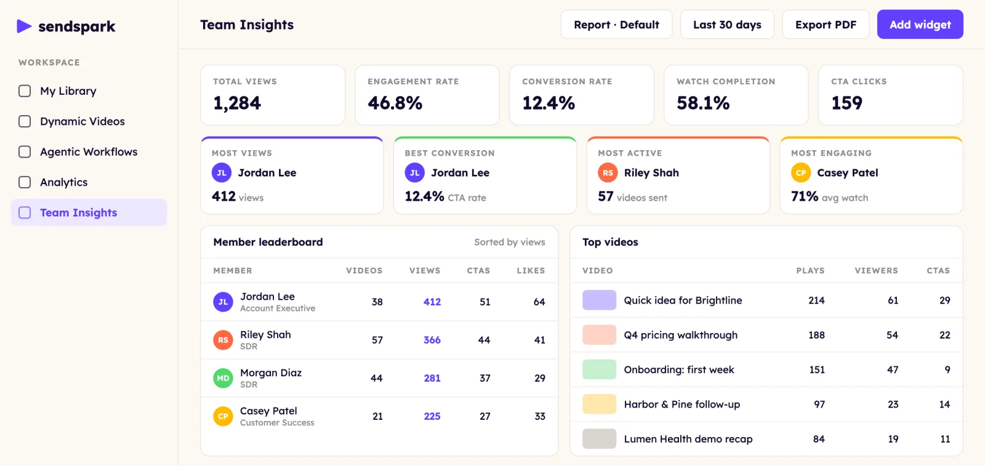Navigate to Agentic Workflows

pos(89,151)
